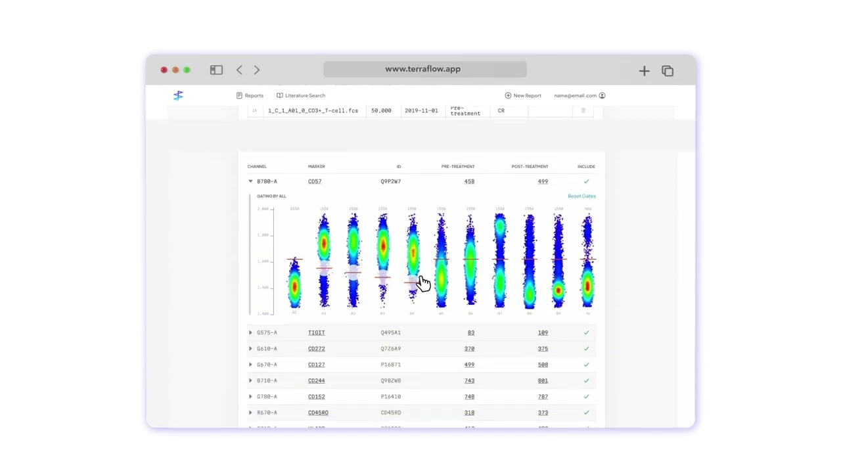The width and height of the screenshot is (841, 473).
Task: Click the www.terraflow.app address bar
Action: pyautogui.click(x=424, y=69)
